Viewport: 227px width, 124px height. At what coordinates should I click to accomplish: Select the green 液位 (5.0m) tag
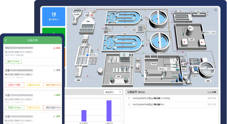point(13,61)
